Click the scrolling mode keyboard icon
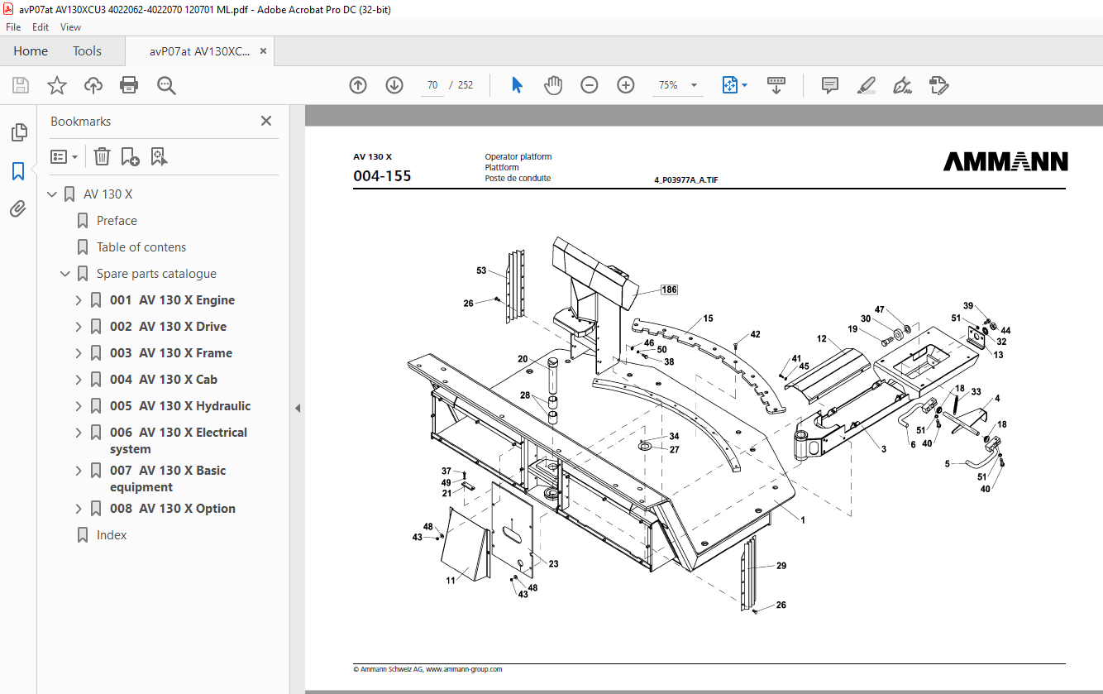Viewport: 1103px width, 694px height. click(776, 85)
